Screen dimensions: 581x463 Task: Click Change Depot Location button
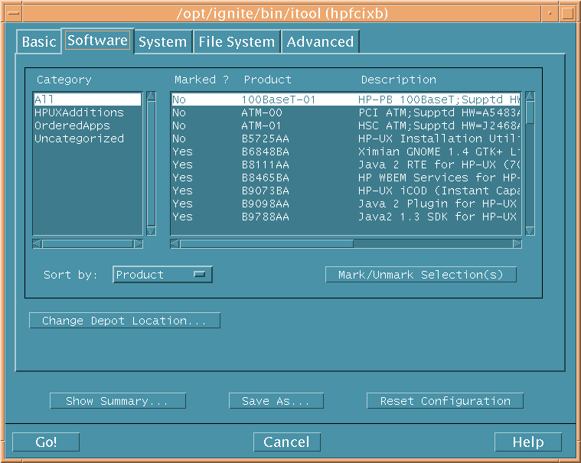[125, 321]
